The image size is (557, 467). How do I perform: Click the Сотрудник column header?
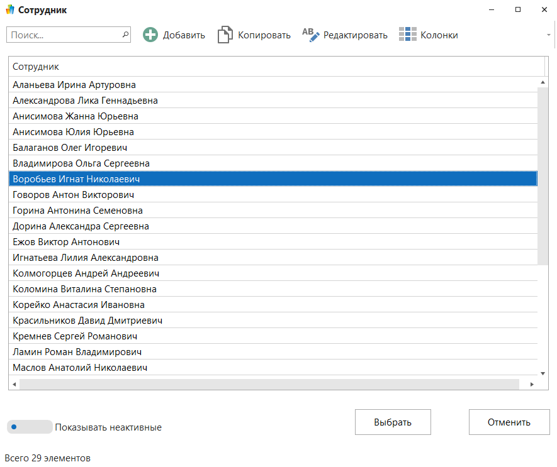276,67
